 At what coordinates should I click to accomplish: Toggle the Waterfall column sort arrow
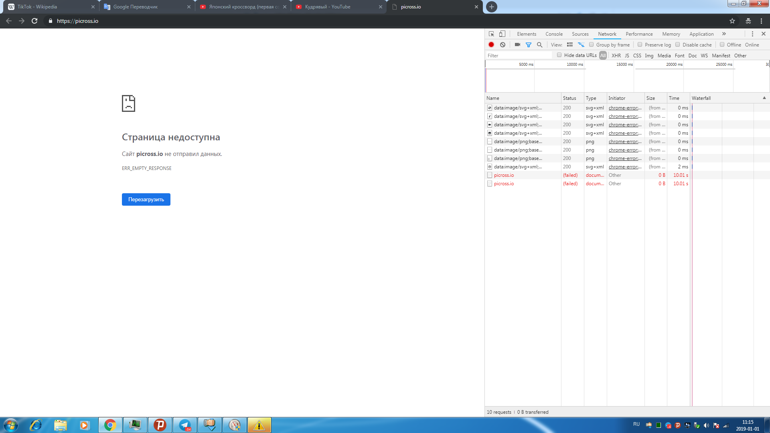tap(764, 98)
